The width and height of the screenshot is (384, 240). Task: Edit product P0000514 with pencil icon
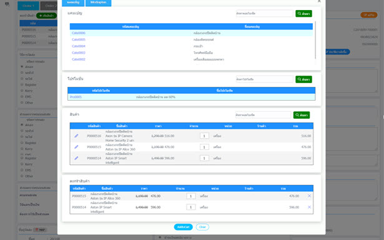coord(76,158)
